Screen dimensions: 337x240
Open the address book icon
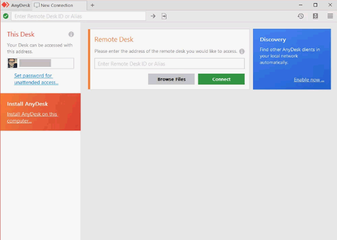click(x=315, y=16)
